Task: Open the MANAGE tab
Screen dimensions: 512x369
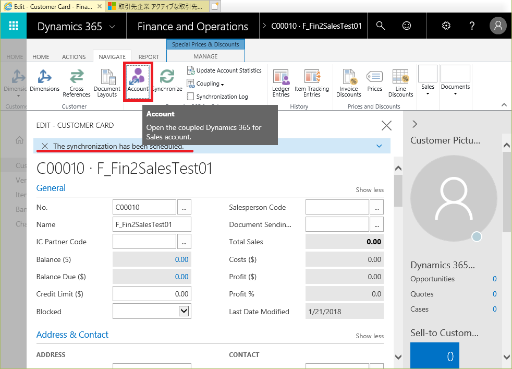Action: click(x=205, y=56)
